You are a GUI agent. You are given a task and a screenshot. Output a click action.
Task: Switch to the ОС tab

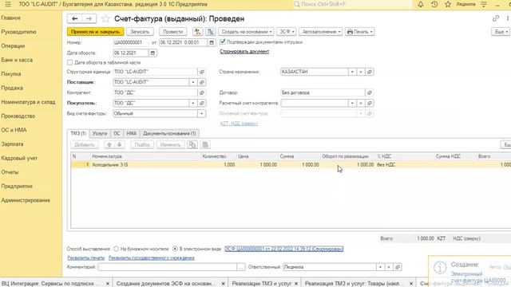[117, 133]
